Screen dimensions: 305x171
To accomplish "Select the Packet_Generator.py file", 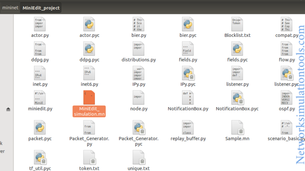I will click(x=89, y=128).
